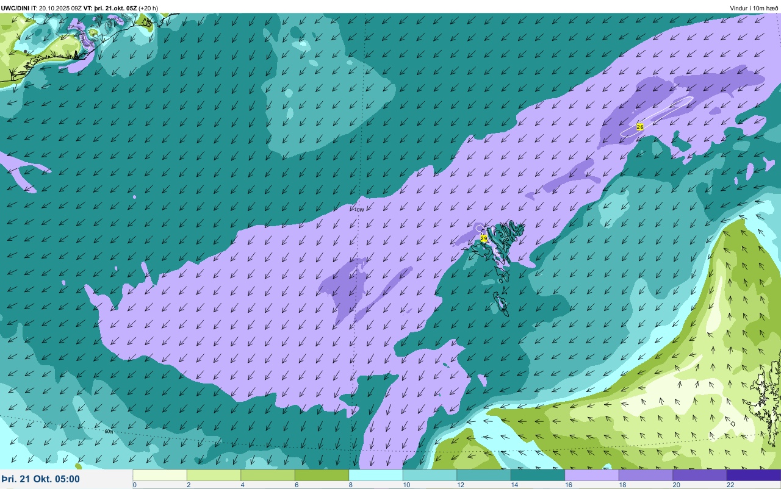The image size is (781, 489).
Task: Click the legend value "8"
Action: (350, 485)
